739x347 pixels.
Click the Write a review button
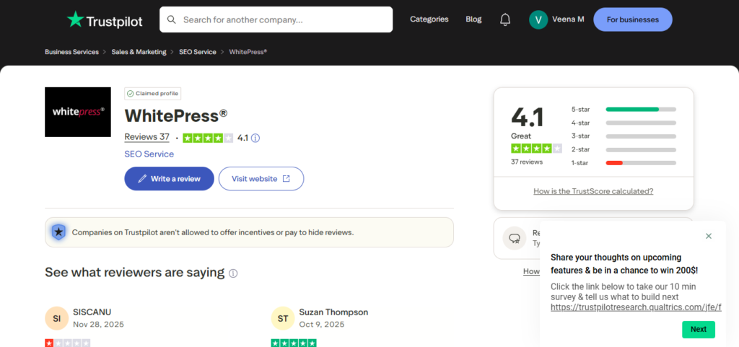point(169,179)
